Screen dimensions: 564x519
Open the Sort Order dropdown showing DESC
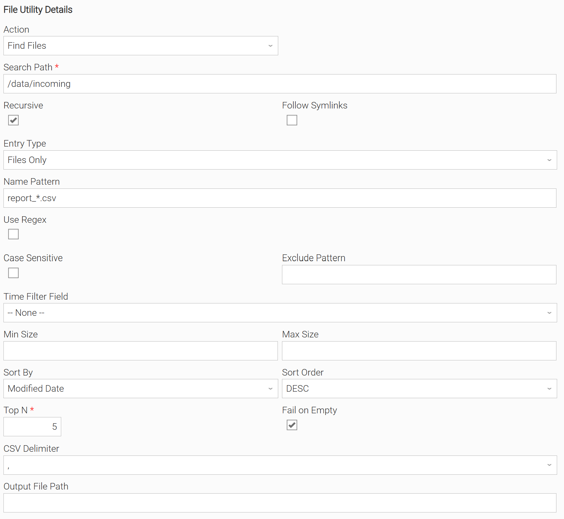[419, 389]
